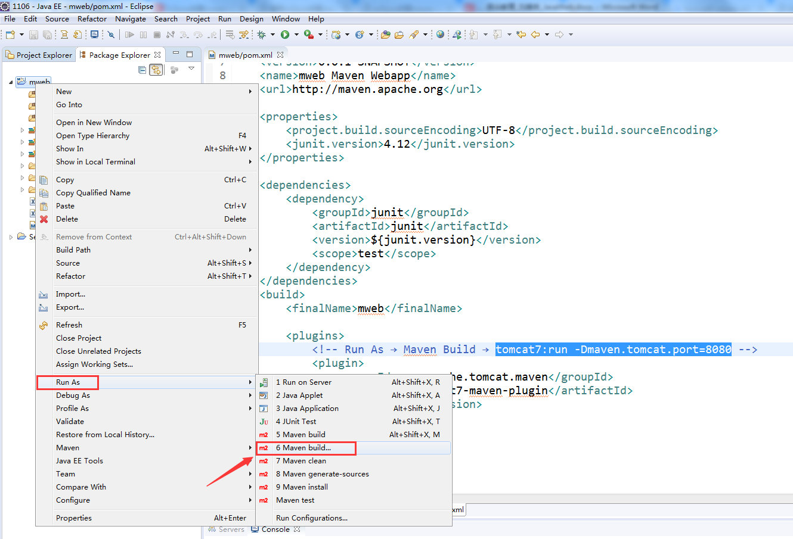Click the New wizard toolbar icon
793x539 pixels.
[x=10, y=35]
